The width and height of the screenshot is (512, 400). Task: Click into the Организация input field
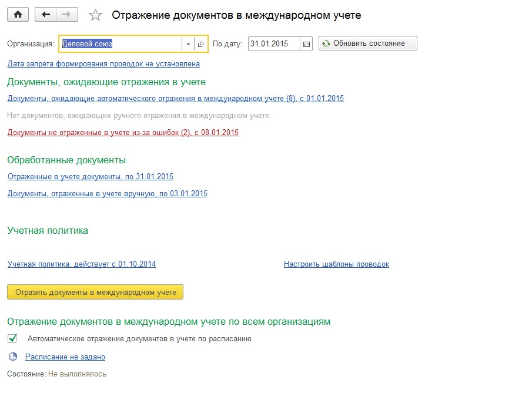tap(120, 44)
